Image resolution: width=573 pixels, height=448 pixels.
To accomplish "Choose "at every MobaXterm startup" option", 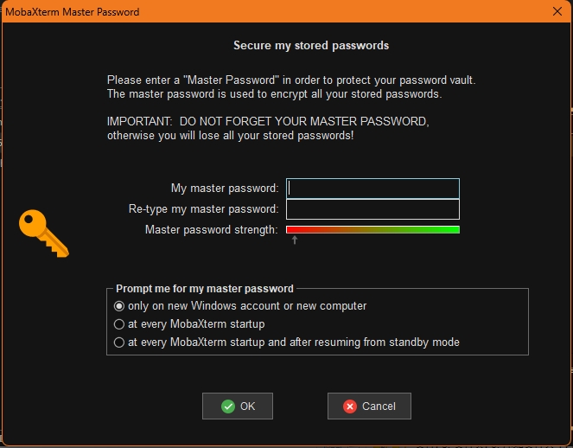I will 120,324.
